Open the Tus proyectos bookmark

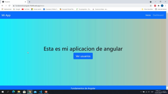[83, 9]
